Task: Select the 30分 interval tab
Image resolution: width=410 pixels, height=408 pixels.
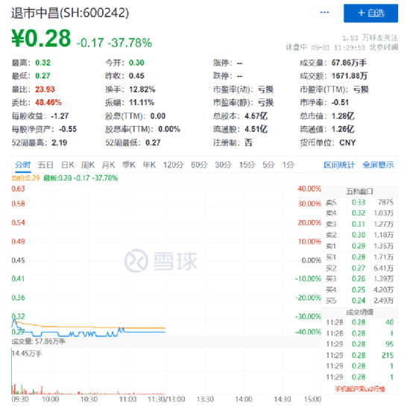Action: [x=224, y=165]
